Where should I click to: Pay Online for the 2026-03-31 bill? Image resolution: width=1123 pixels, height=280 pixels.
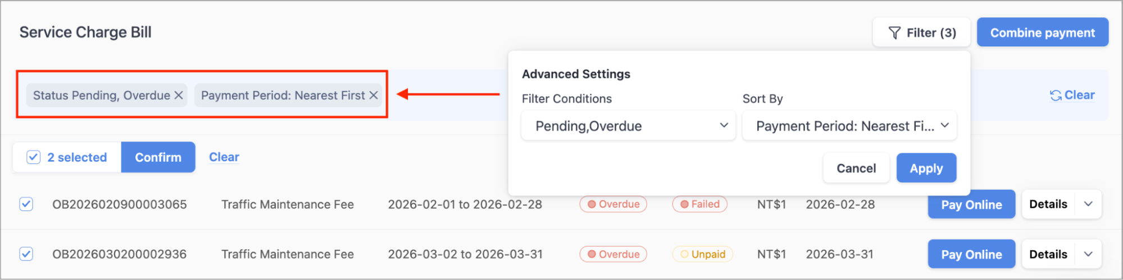971,254
